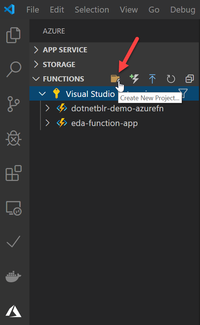The image size is (200, 325).
Task: Collapse the Visual Studio subscription node
Action: [42, 94]
